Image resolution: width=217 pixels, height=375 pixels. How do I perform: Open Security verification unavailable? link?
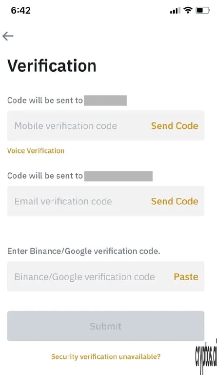(x=106, y=356)
